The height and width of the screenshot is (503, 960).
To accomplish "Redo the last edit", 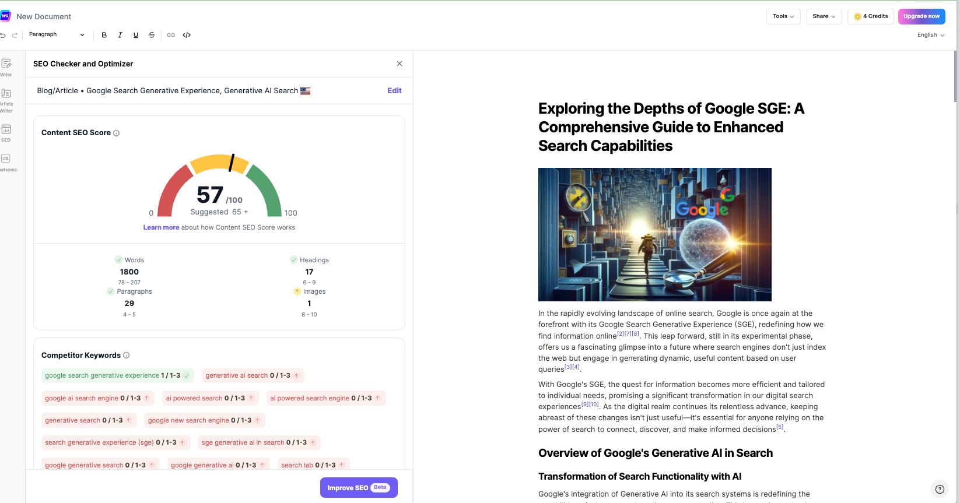I will click(15, 35).
